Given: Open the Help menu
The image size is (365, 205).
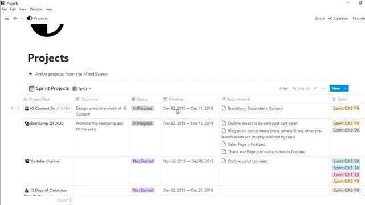Looking at the screenshot, I should (49, 9).
